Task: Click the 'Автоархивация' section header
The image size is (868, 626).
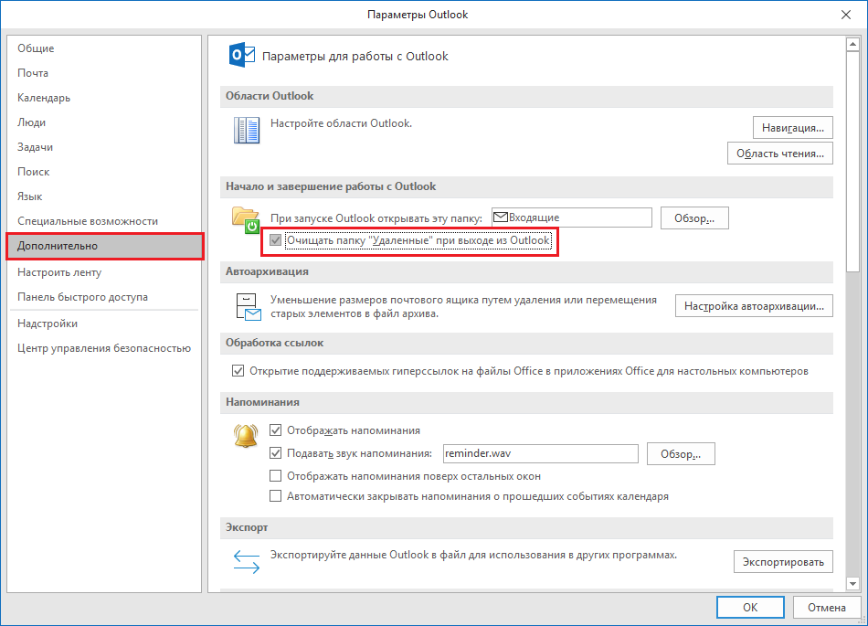Action: pos(526,271)
